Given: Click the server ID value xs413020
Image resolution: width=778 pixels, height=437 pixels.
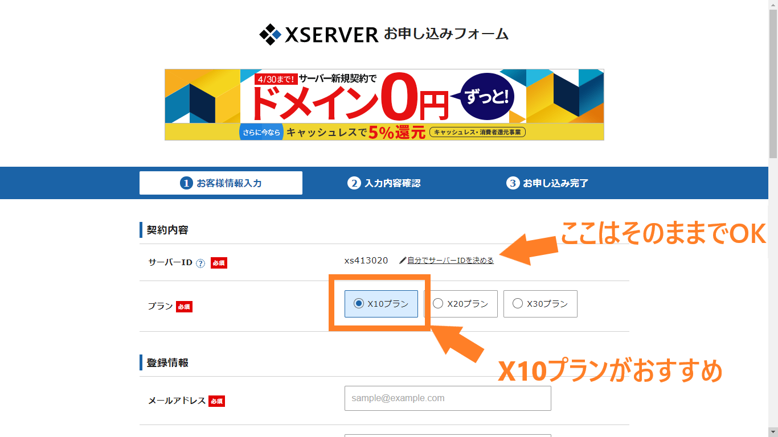Looking at the screenshot, I should pos(366,261).
